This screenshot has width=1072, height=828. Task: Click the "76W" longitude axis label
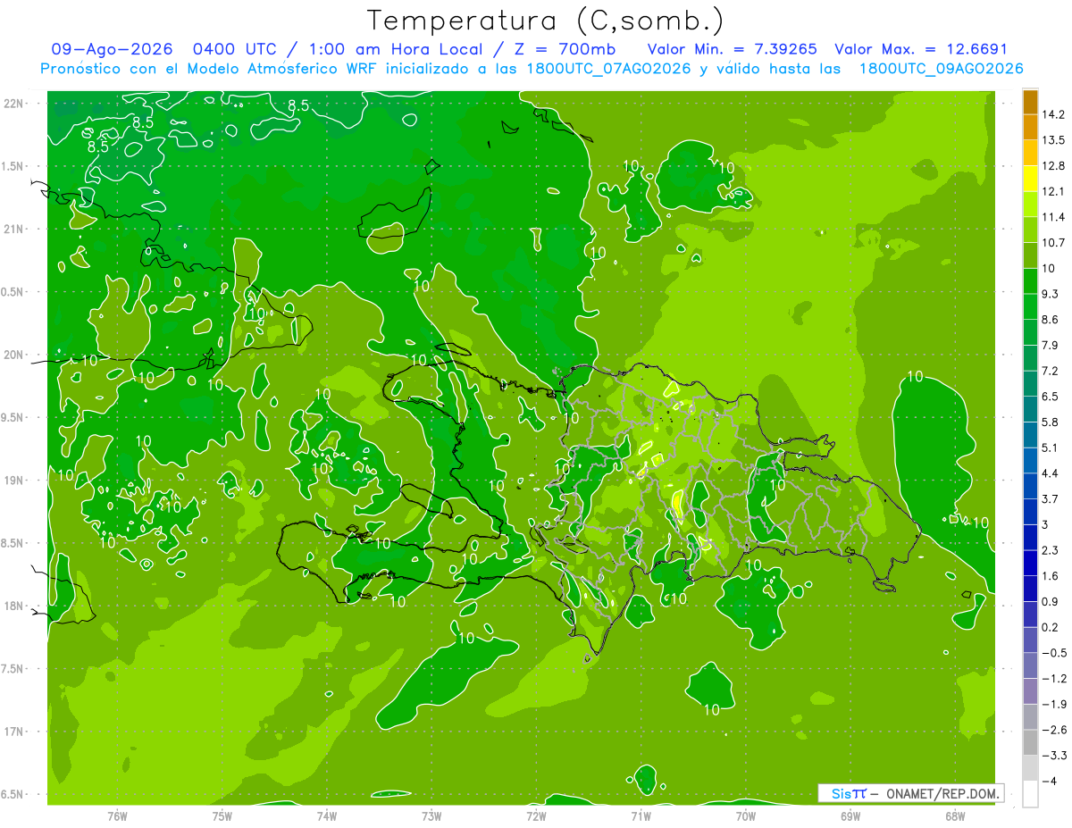(118, 816)
